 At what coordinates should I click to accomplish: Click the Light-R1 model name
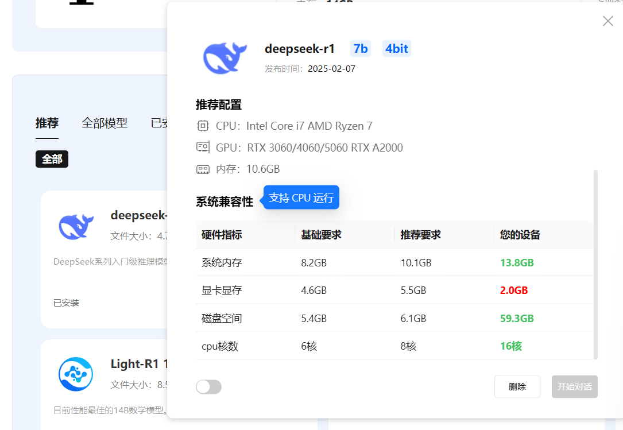(139, 363)
